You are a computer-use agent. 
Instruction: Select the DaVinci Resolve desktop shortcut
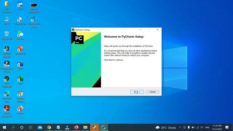[7, 52]
